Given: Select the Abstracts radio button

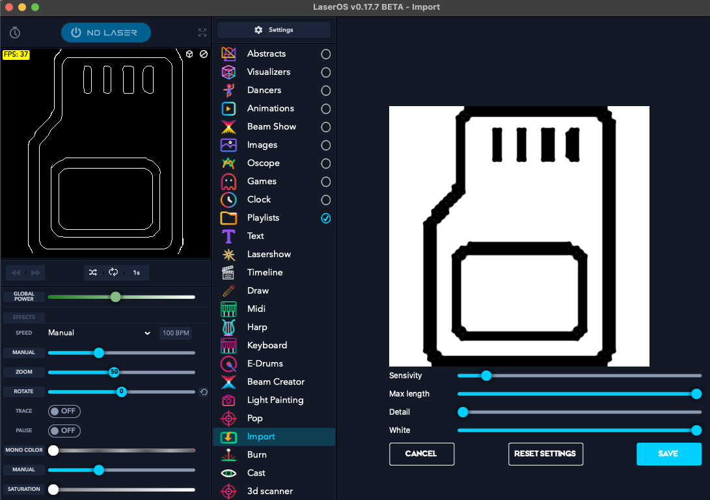Looking at the screenshot, I should tap(326, 54).
